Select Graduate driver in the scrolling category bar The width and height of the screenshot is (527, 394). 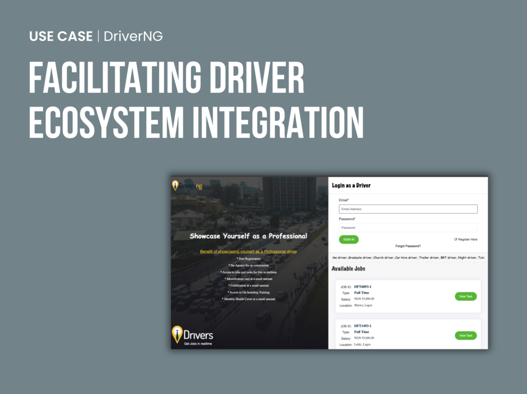(x=360, y=258)
